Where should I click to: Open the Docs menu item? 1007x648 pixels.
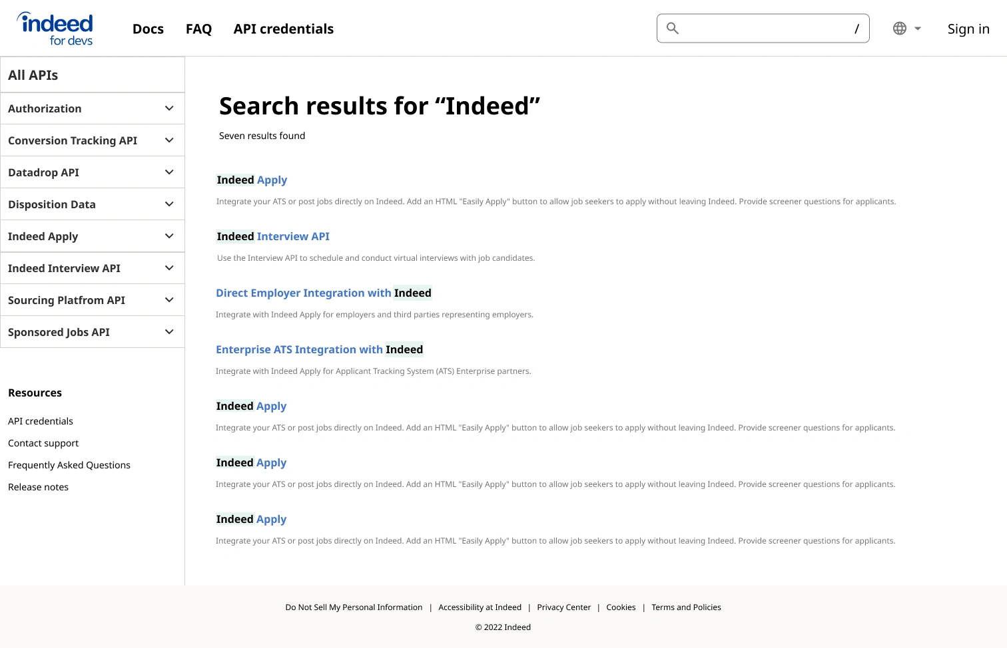(x=148, y=29)
